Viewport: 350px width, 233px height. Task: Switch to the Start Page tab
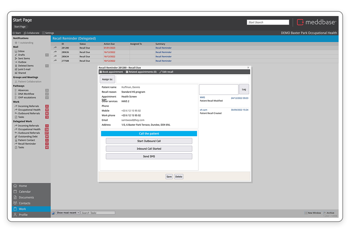click(x=20, y=27)
